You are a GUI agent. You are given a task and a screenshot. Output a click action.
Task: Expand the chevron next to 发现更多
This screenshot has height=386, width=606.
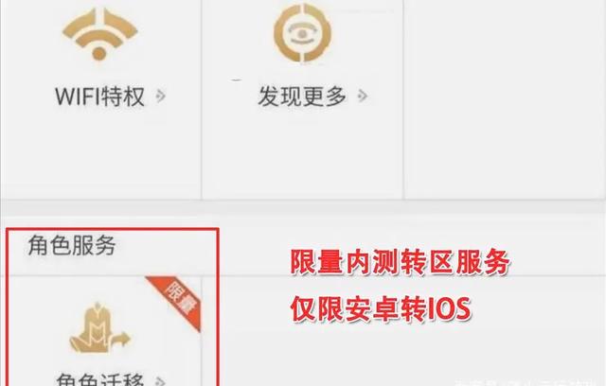pos(362,96)
